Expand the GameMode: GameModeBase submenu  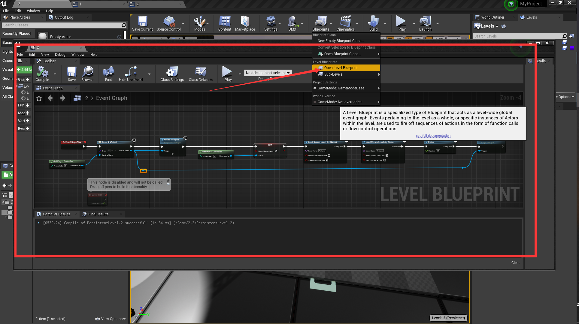click(x=379, y=88)
